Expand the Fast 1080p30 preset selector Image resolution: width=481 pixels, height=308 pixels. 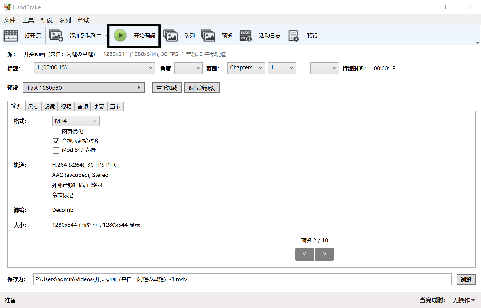[84, 88]
